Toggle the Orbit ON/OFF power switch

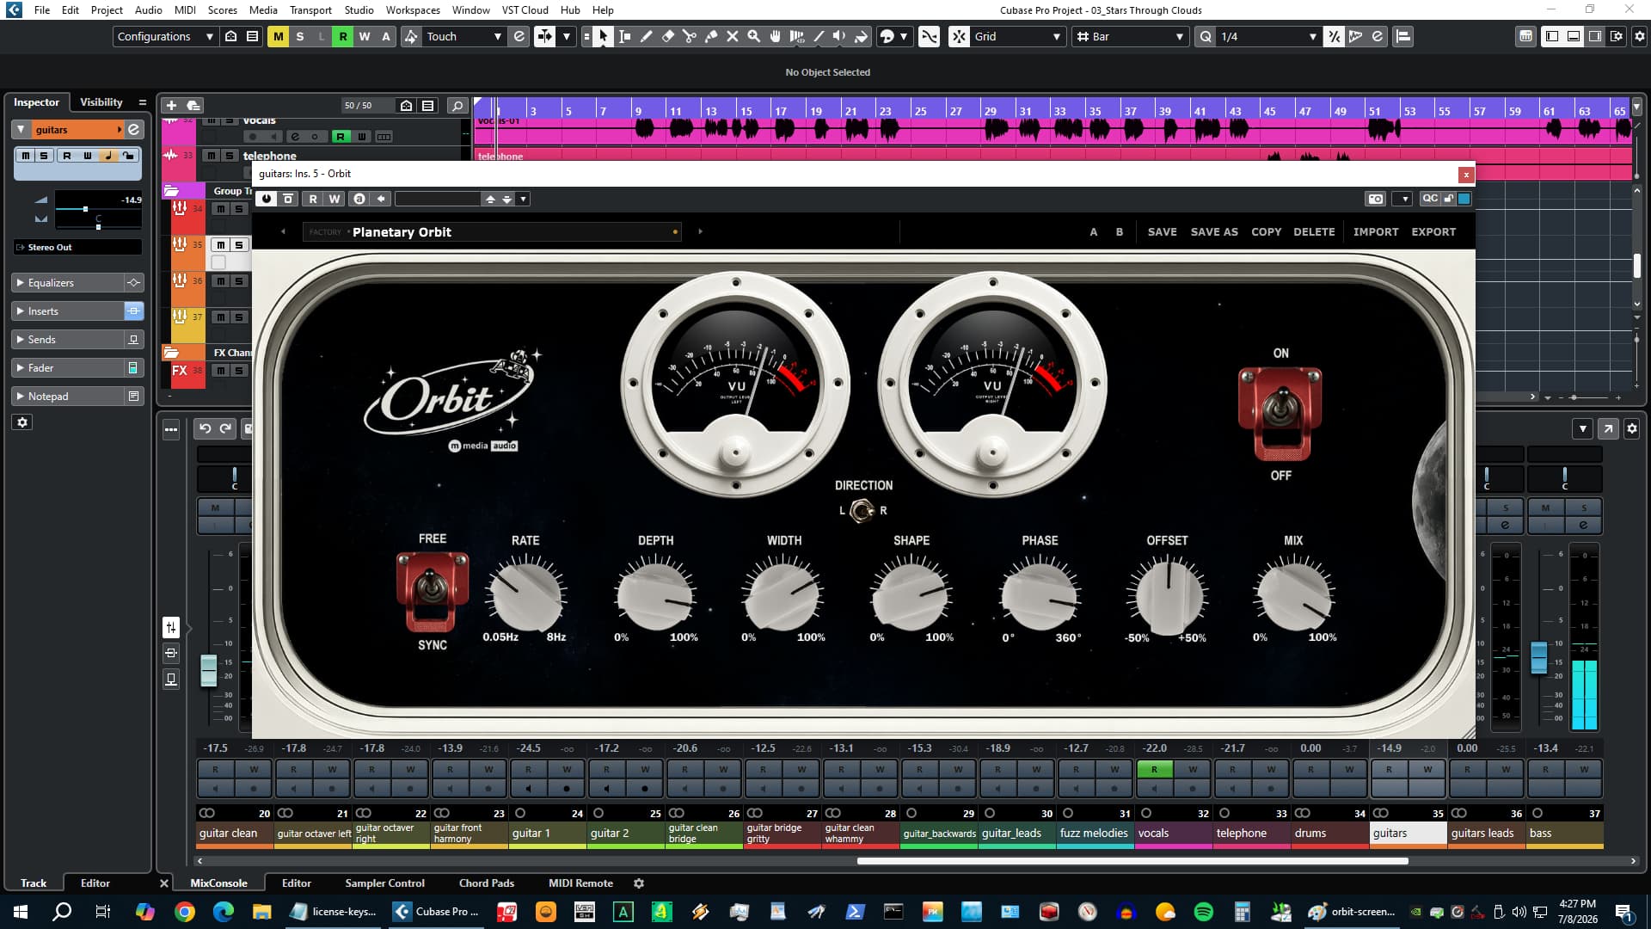[1280, 412]
